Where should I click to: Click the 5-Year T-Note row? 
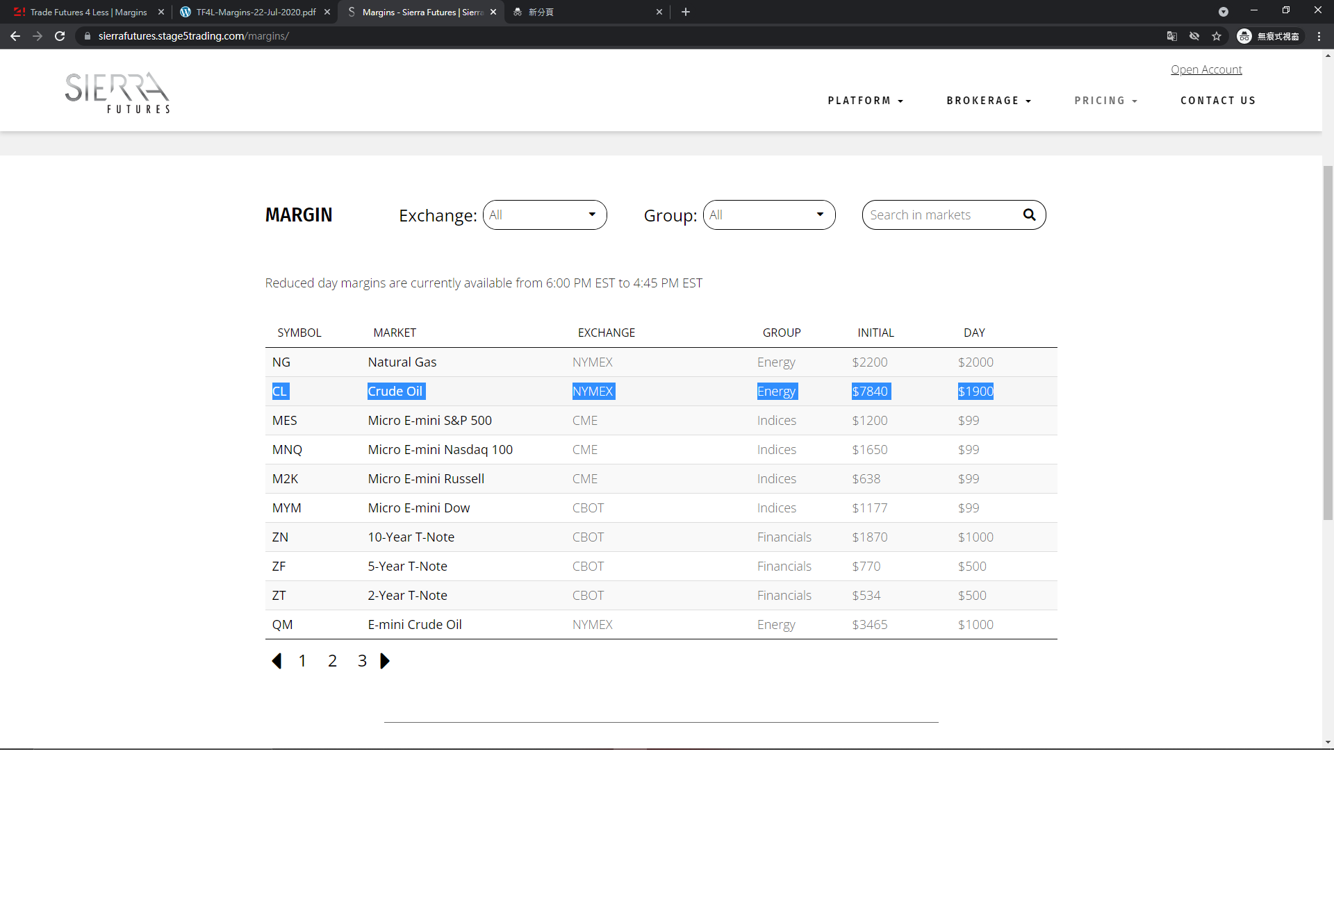click(x=661, y=567)
